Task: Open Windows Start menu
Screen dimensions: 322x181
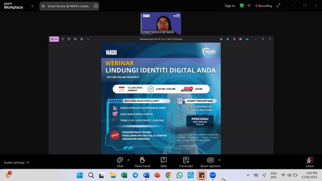Action: (79, 175)
